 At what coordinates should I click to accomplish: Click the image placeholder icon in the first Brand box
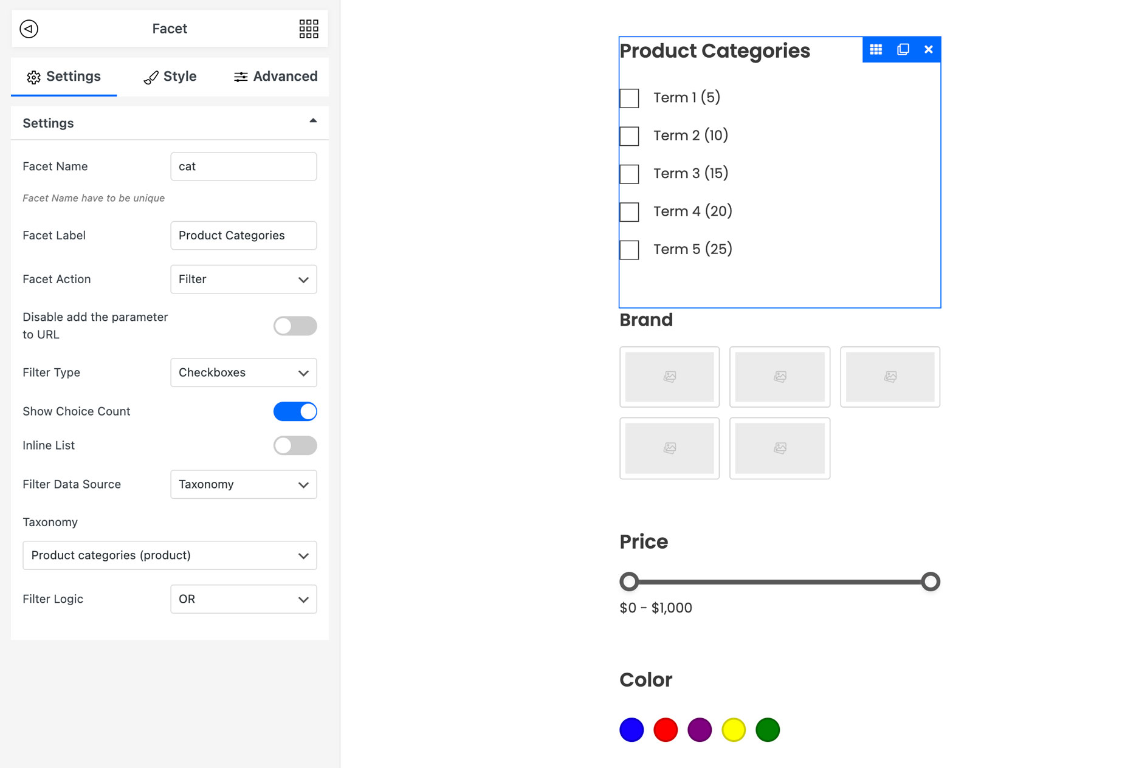(669, 377)
